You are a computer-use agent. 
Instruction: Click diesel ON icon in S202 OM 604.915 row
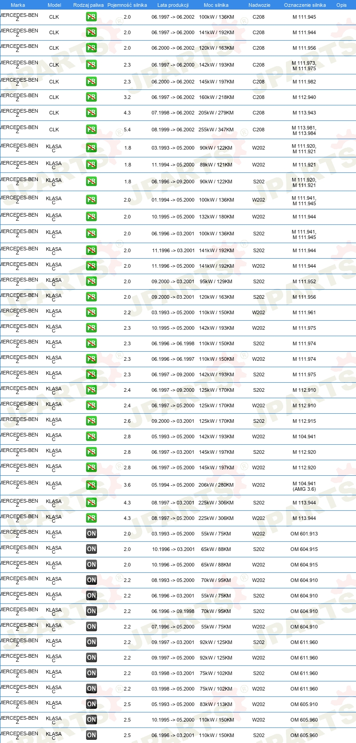(92, 549)
